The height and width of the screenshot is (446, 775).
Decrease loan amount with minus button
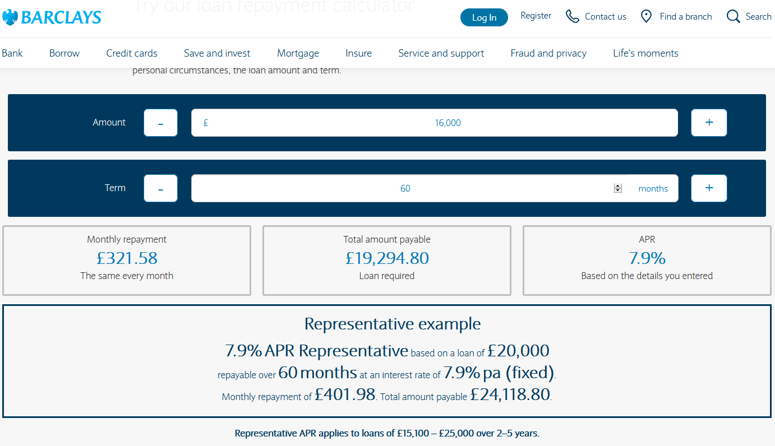tap(160, 123)
